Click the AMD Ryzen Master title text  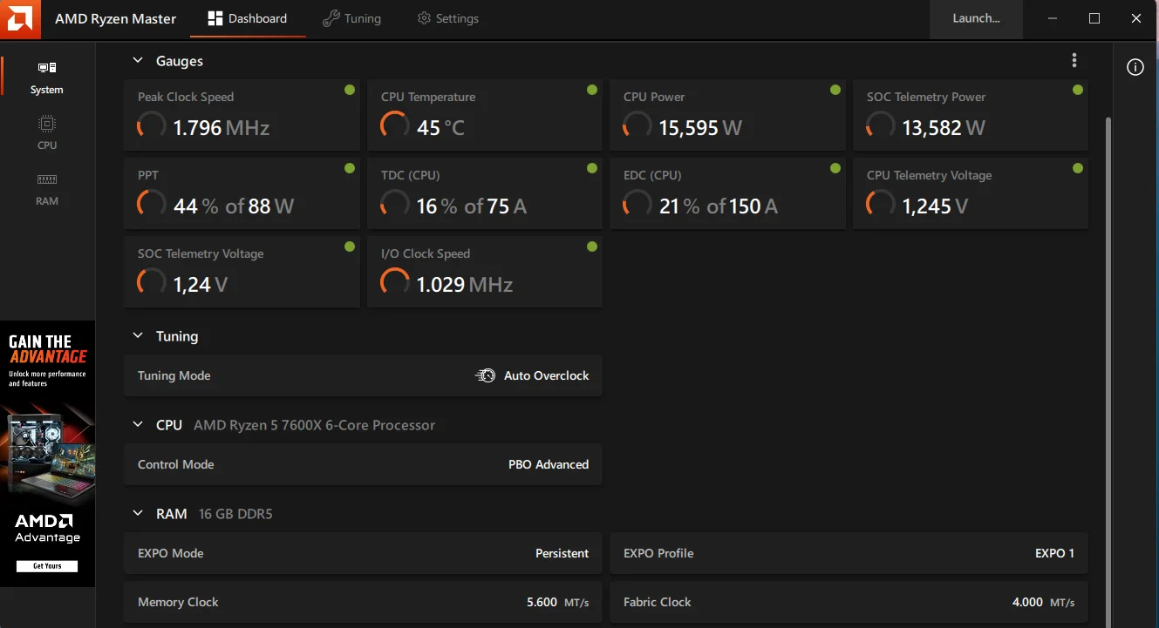(x=116, y=18)
